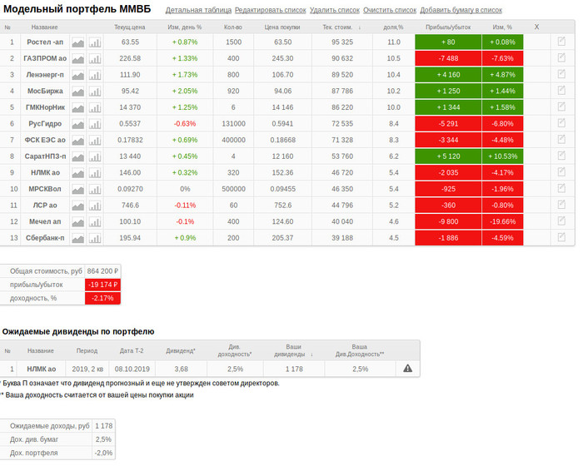Image resolution: width=583 pixels, height=466 pixels.
Task: Click green +5 120 profit cell for СаратНПЗ-п
Action: click(448, 156)
